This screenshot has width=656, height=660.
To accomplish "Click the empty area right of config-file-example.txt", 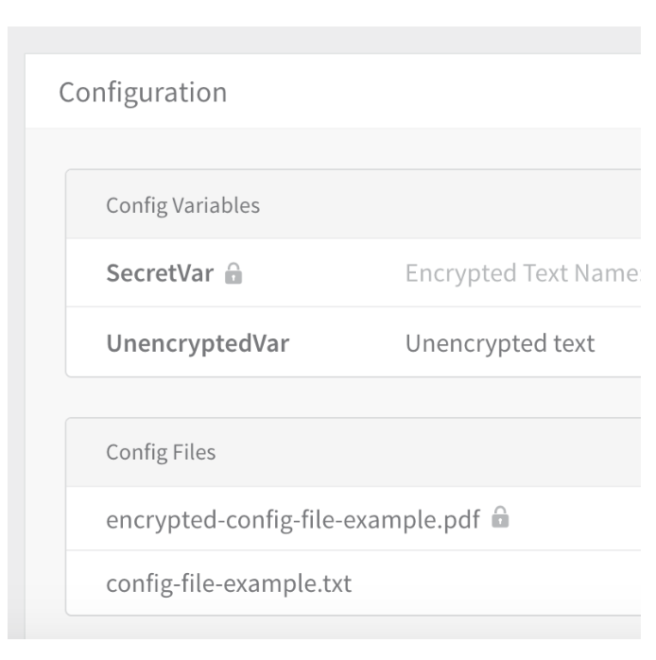I will (x=496, y=583).
